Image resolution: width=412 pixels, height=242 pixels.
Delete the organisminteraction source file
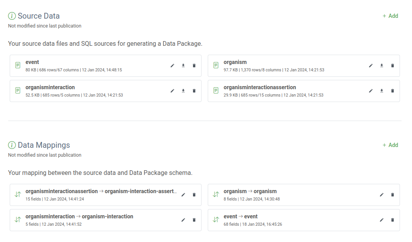pyautogui.click(x=194, y=91)
